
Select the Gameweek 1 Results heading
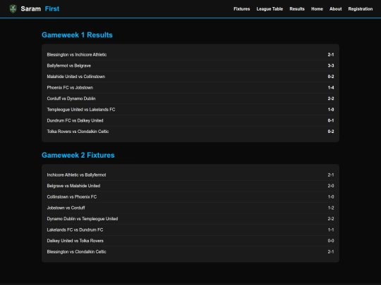[x=77, y=35]
